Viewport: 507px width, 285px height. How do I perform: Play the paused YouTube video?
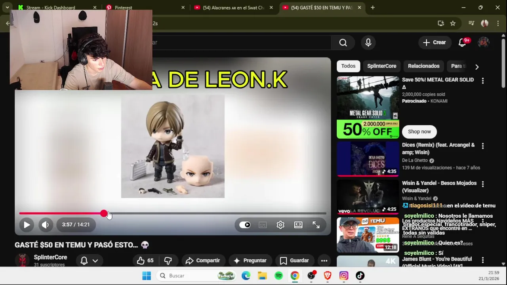point(27,225)
